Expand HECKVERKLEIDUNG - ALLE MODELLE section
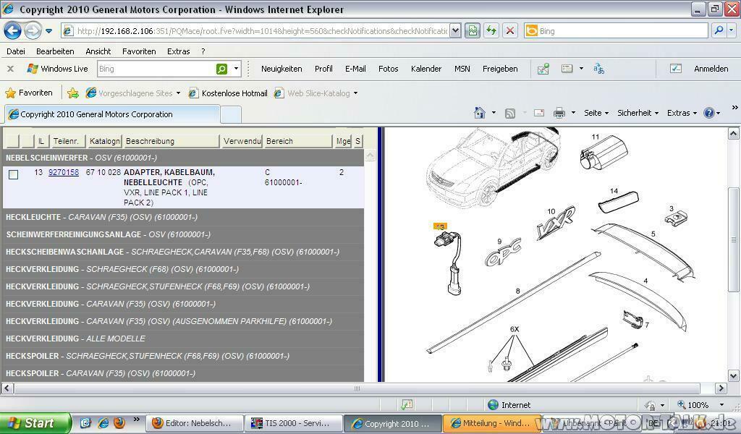Viewport: 741px width, 434px height. tap(183, 339)
